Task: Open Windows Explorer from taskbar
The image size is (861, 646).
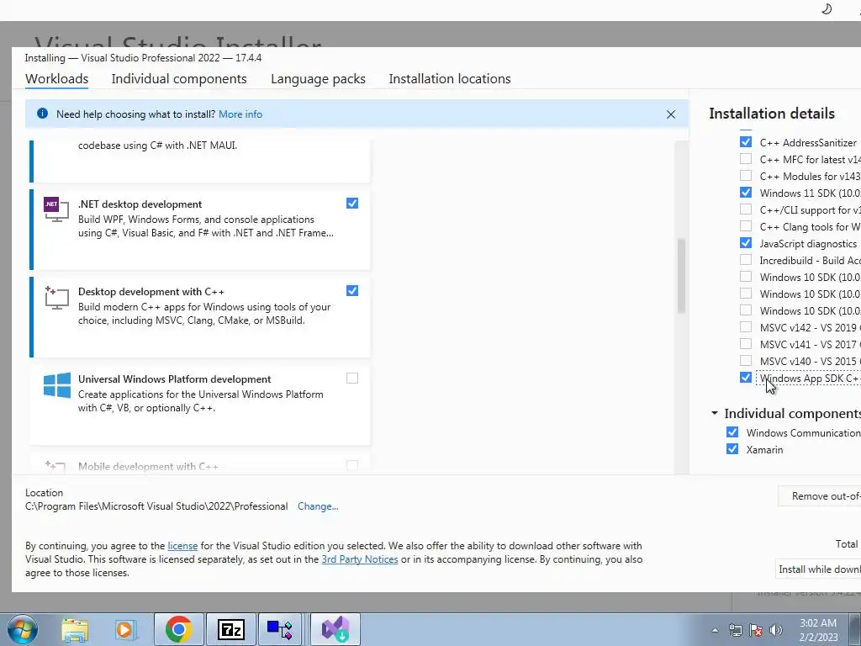Action: [75, 630]
